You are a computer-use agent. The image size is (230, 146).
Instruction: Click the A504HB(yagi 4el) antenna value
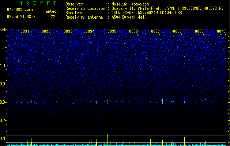click(129, 17)
